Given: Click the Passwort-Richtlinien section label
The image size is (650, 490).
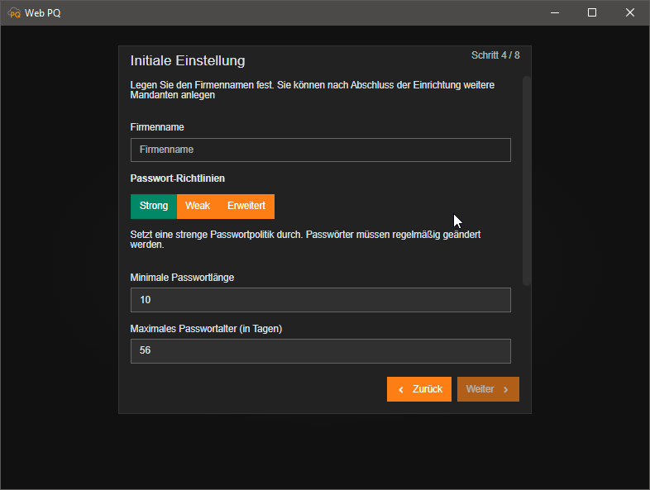Looking at the screenshot, I should coord(178,178).
